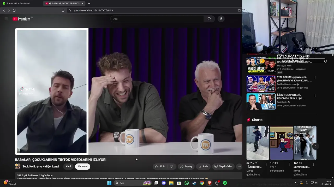Screen dimensions: 334x187
Task: Start voice search with the microphone icon
Action: [221, 19]
